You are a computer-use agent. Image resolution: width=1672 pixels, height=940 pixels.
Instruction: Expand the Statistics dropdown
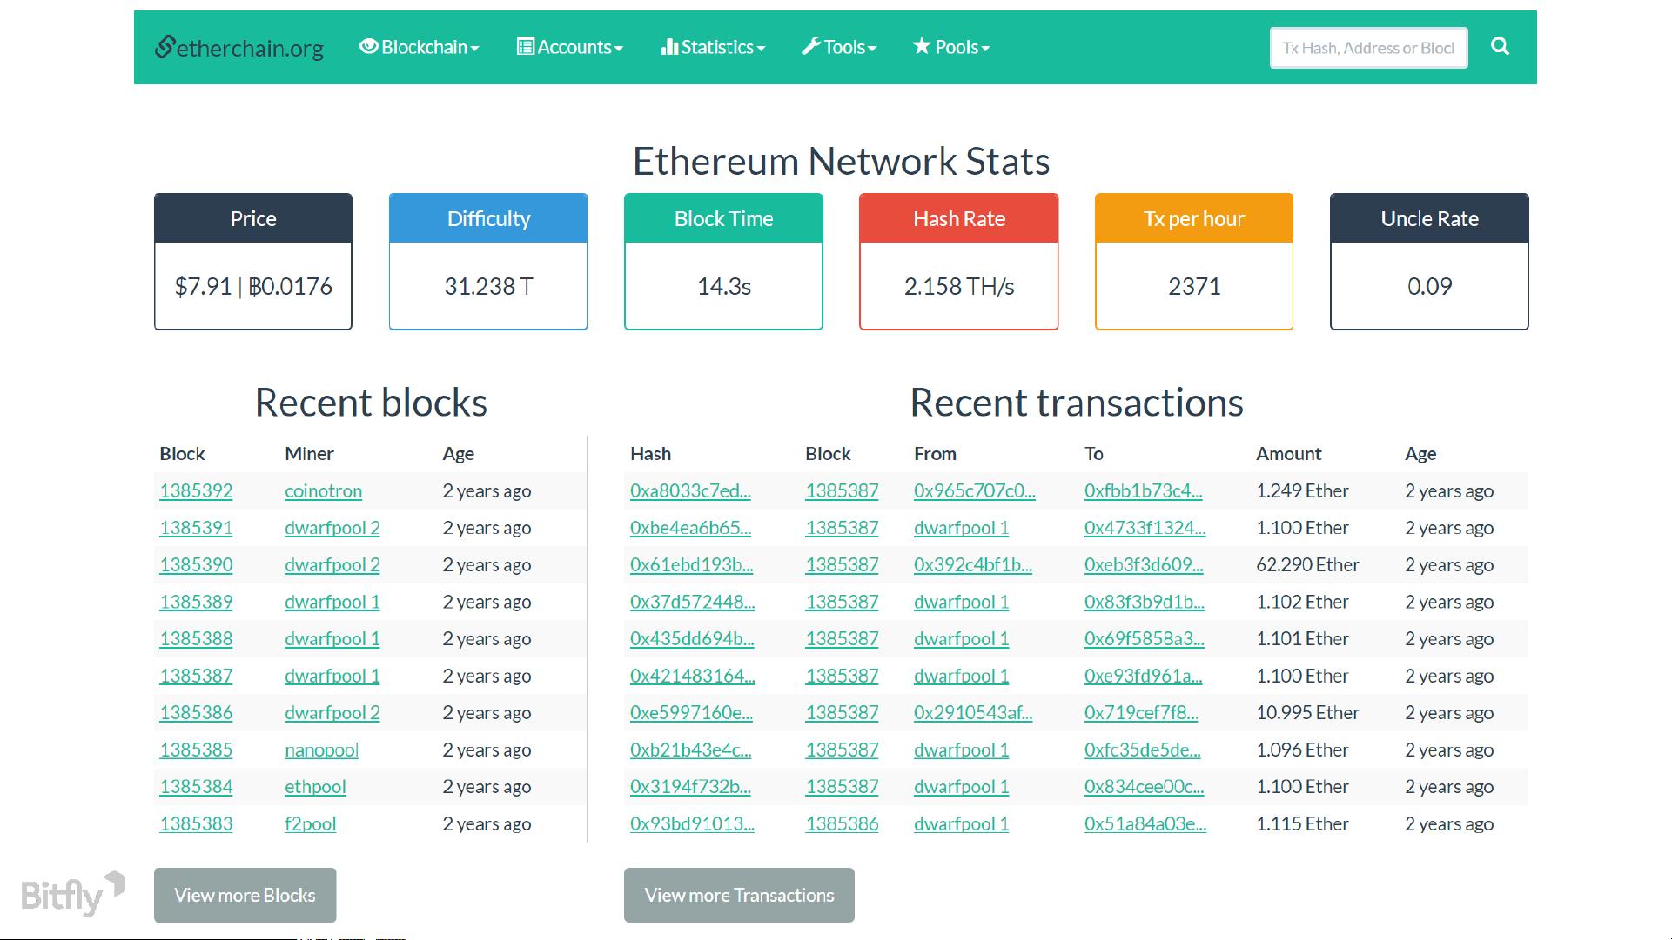(713, 47)
